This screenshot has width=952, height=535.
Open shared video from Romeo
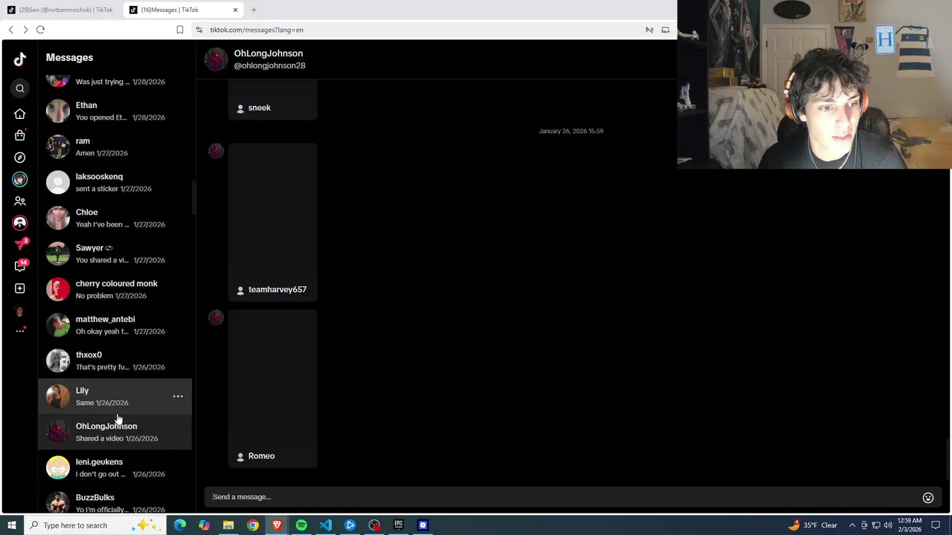point(273,389)
